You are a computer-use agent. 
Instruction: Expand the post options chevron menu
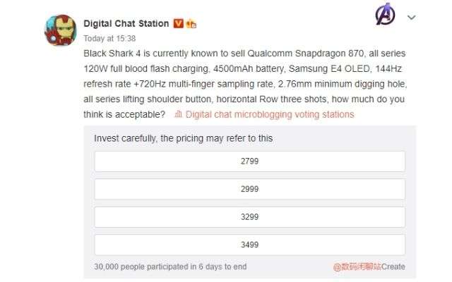point(412,17)
